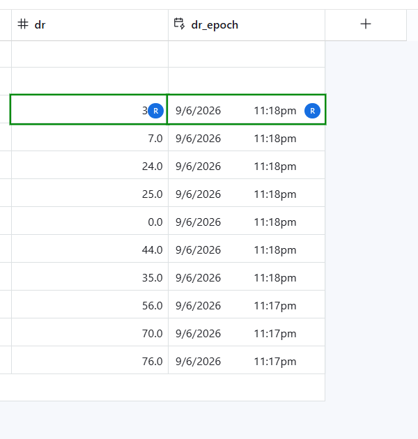The image size is (418, 439).
Task: Click the plus icon to add column
Action: (x=365, y=24)
